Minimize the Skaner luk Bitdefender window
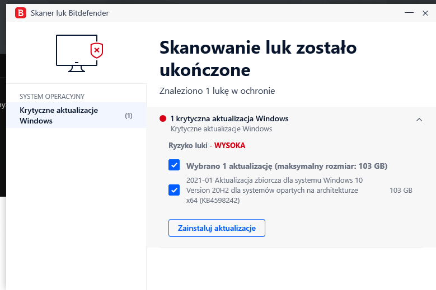436x290 pixels. [x=409, y=13]
